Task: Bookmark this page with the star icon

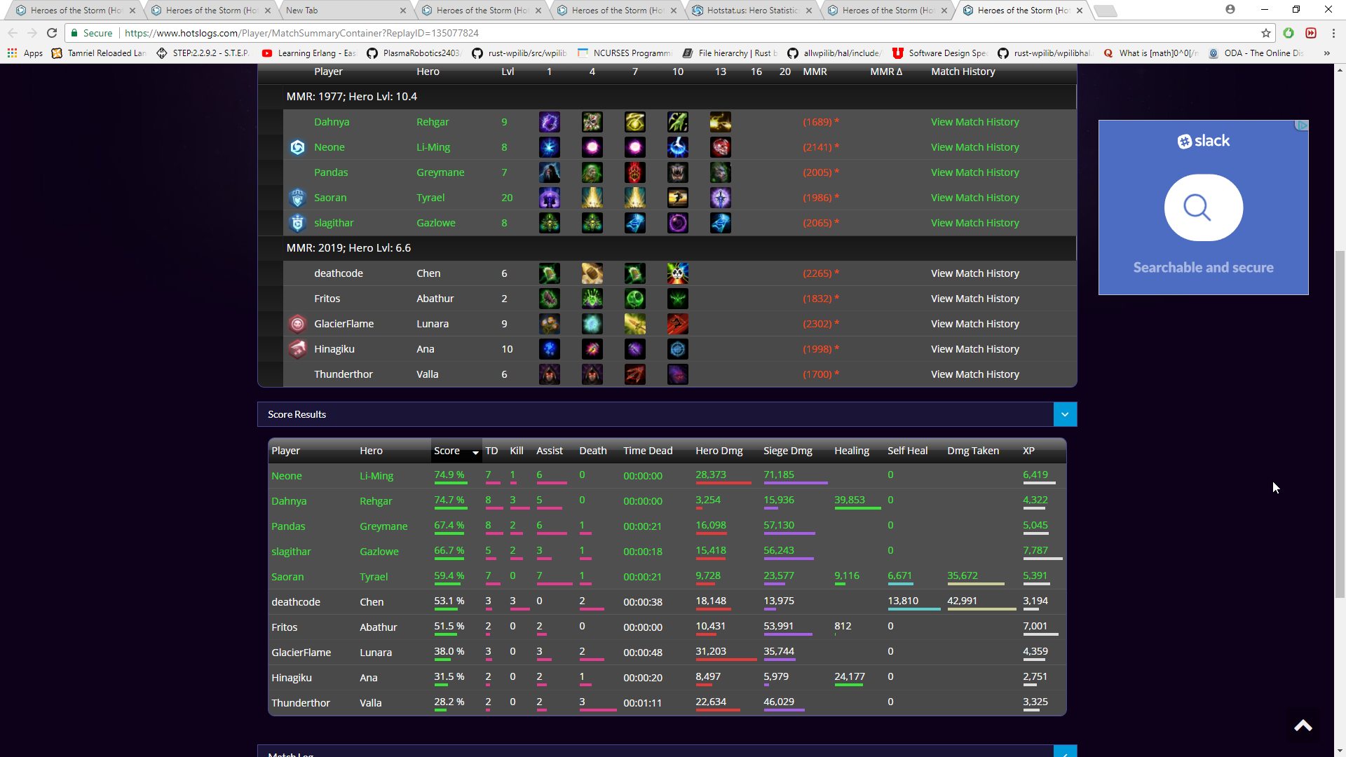Action: [1266, 33]
